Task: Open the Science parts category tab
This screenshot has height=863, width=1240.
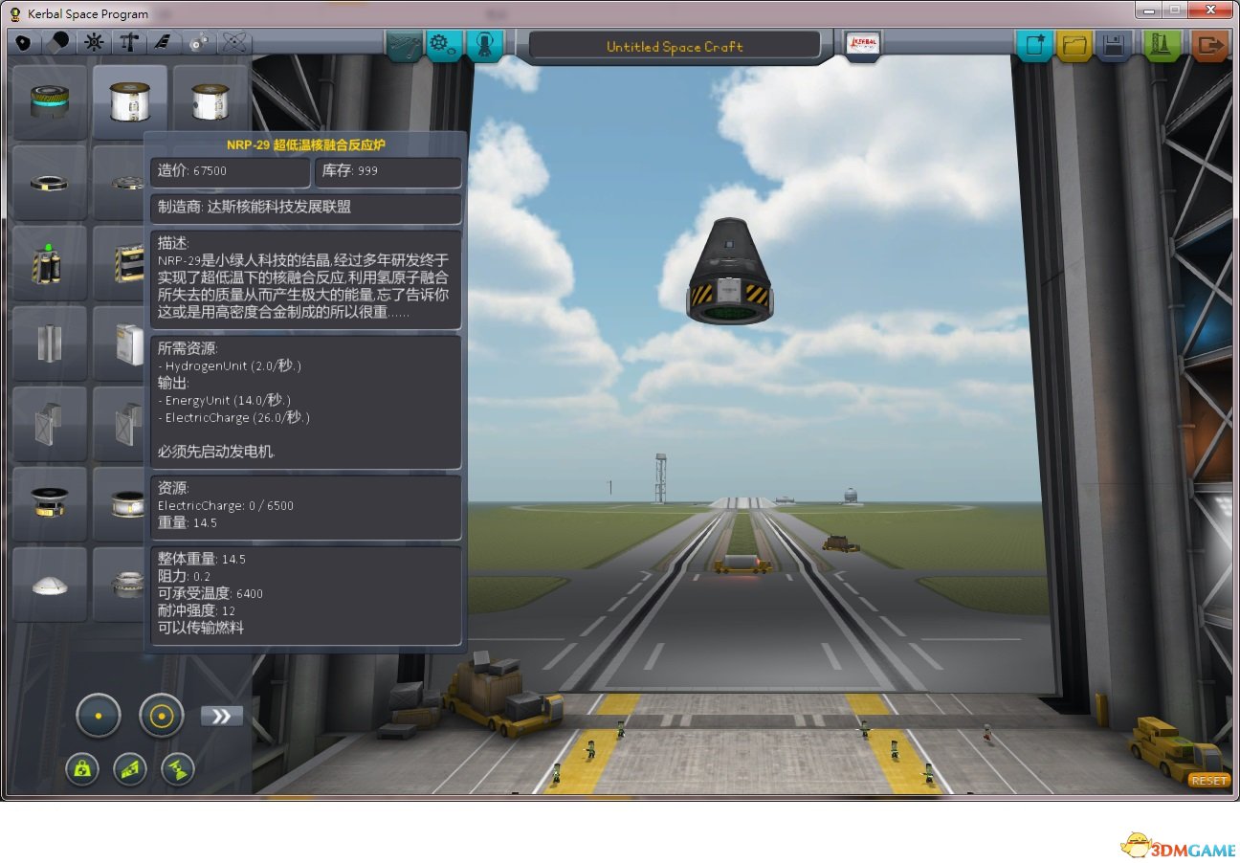Action: coord(234,43)
